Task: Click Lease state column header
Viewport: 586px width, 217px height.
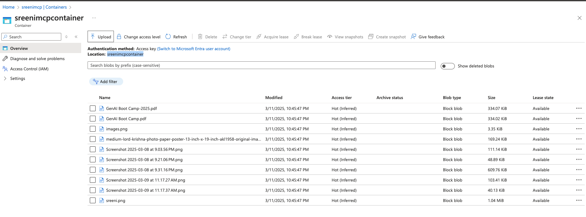Action: click(543, 97)
